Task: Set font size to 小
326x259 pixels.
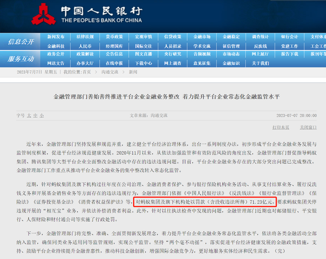Action: pyautogui.click(x=42, y=116)
